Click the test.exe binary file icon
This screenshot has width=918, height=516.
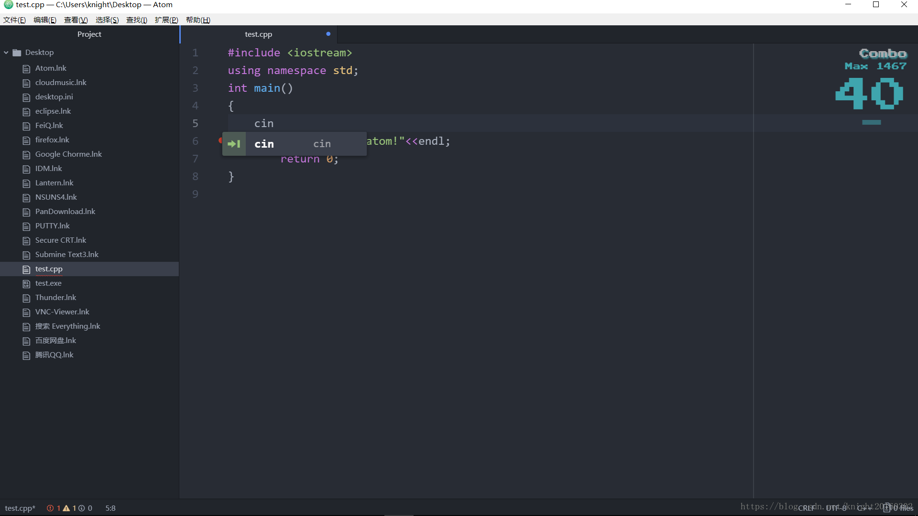point(26,283)
